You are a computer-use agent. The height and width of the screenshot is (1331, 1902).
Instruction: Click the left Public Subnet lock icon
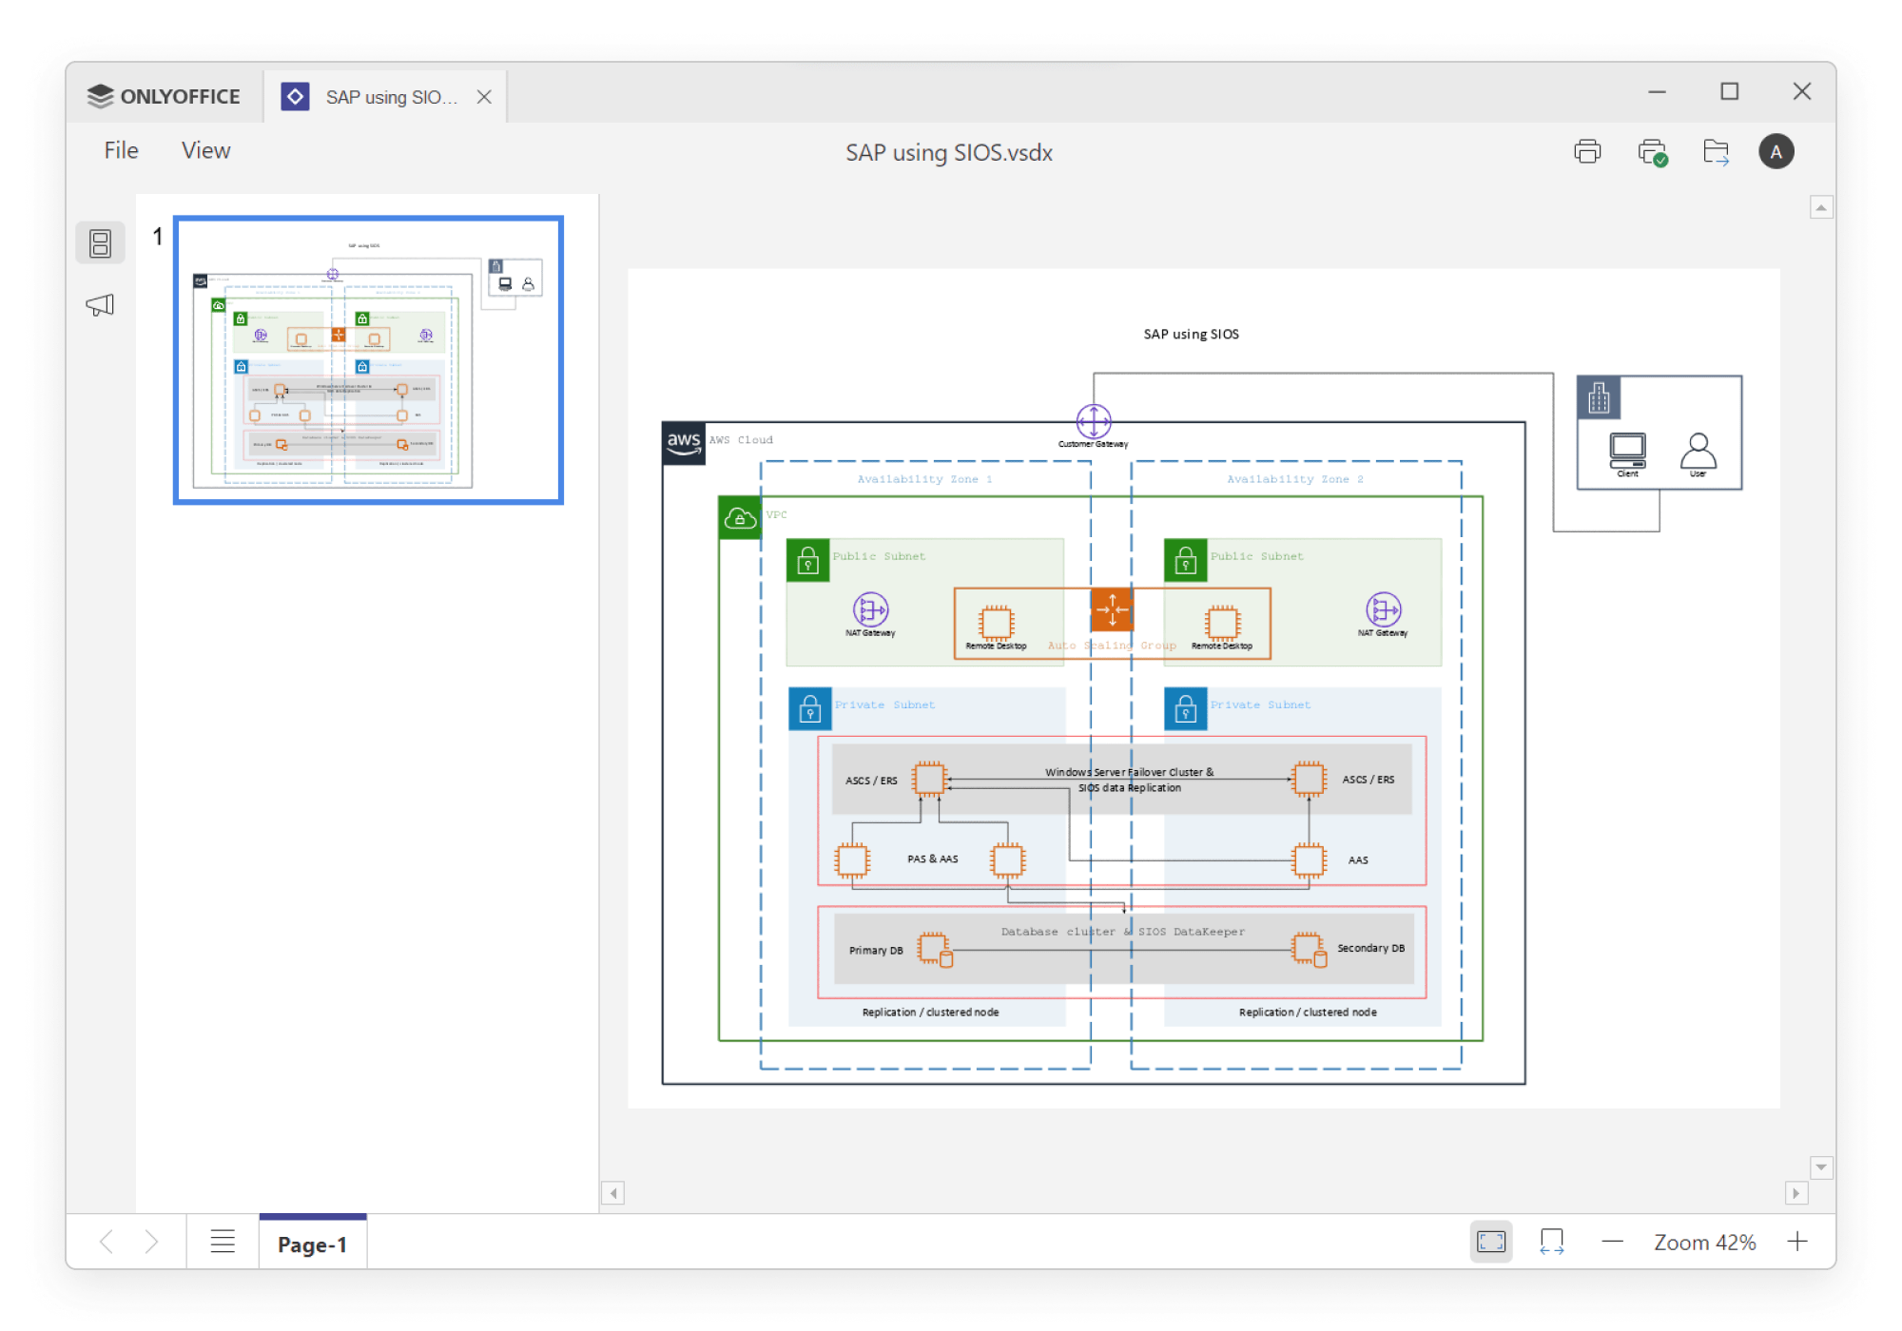tap(807, 561)
